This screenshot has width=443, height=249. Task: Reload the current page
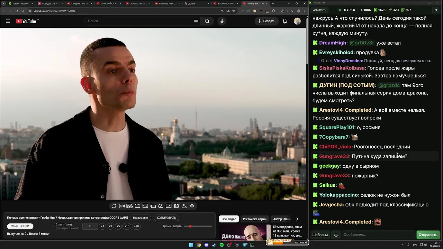[x=17, y=11]
